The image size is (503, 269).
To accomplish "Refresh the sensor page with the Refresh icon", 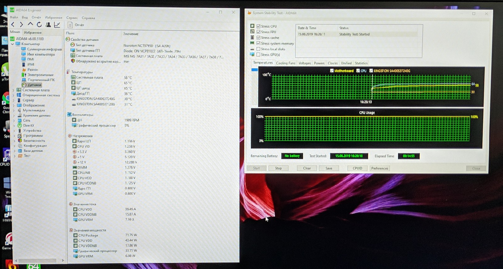I will click(39, 25).
